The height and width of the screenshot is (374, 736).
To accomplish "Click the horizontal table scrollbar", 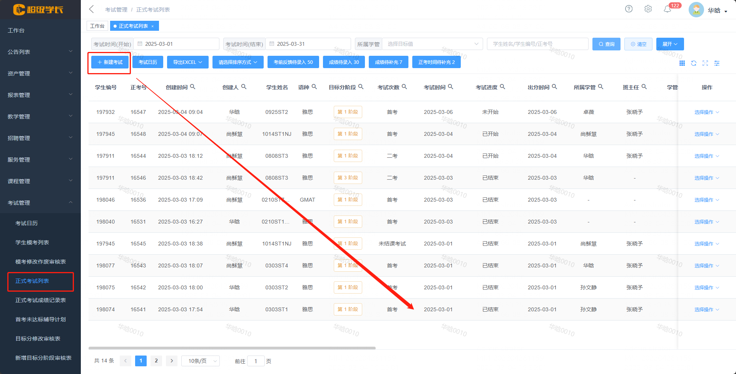I will tap(232, 348).
